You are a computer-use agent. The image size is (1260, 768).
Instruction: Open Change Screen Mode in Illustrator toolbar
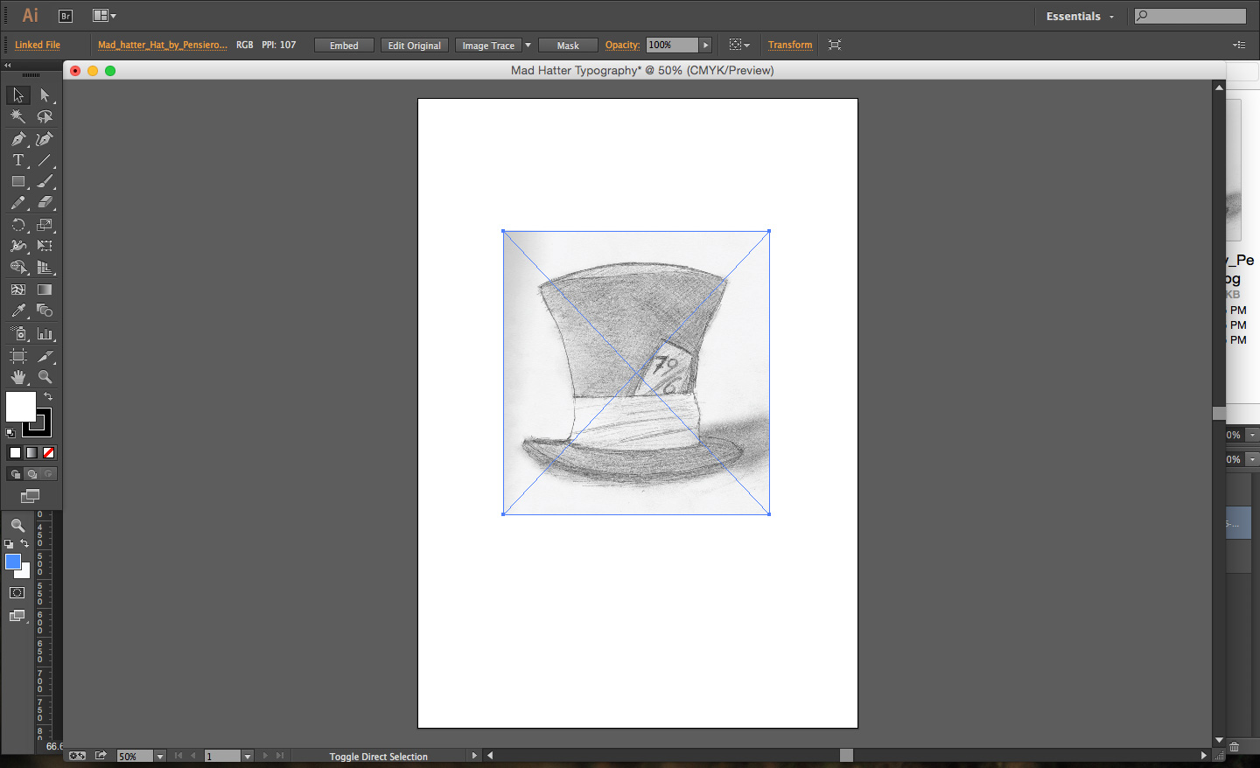click(x=31, y=496)
